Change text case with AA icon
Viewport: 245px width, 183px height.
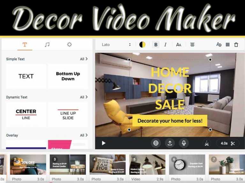[179, 45]
